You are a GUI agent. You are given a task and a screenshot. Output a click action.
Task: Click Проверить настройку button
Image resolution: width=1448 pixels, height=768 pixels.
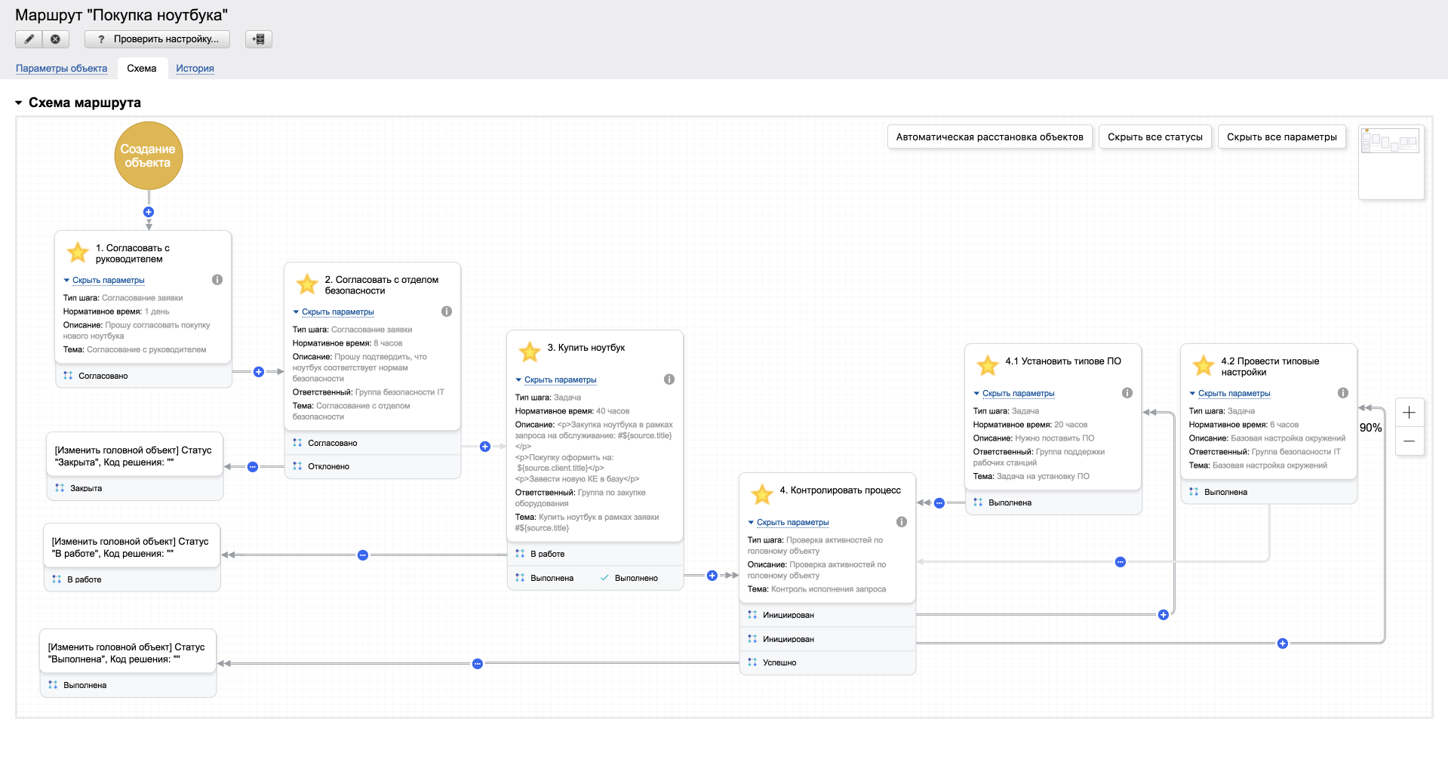coord(158,39)
